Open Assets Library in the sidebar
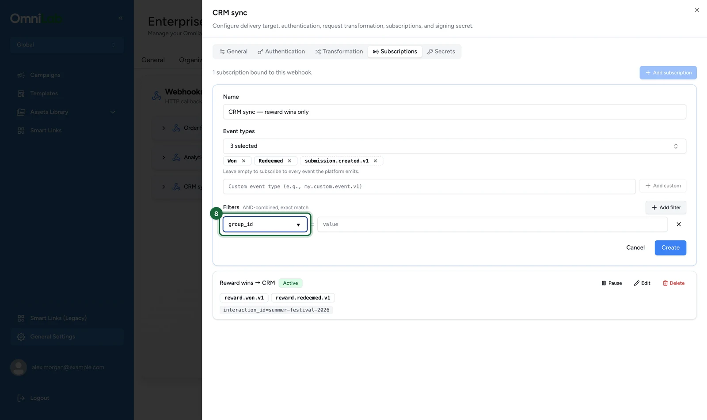Screen dimensions: 707x420 (49, 112)
